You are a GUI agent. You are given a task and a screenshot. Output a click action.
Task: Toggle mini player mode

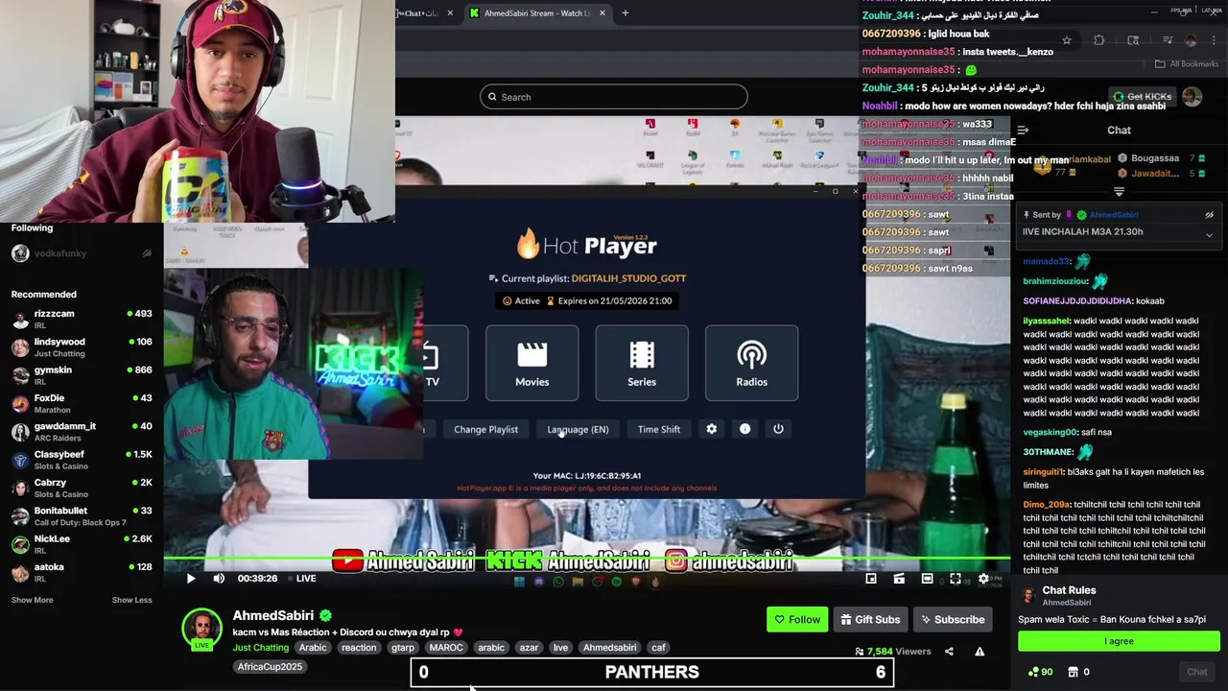coord(871,579)
